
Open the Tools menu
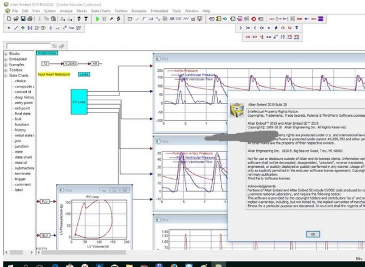176,11
